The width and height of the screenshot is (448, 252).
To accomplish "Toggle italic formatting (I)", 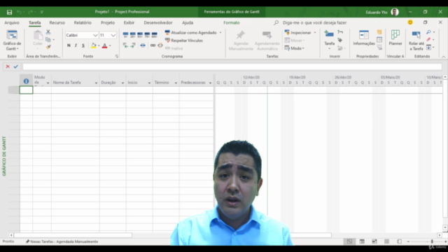I will (76, 45).
